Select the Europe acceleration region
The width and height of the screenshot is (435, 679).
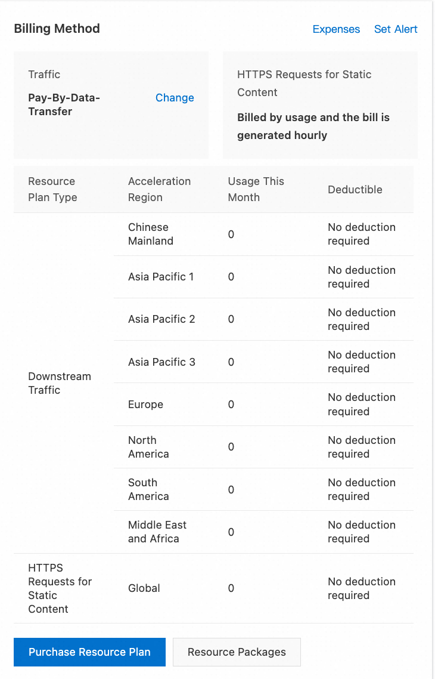(145, 405)
